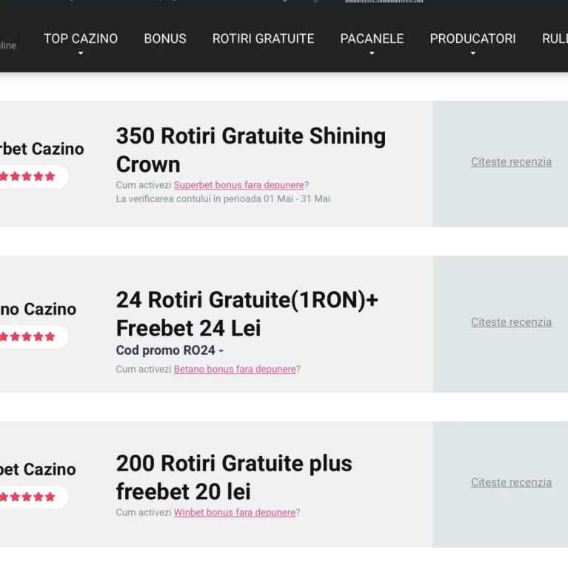The width and height of the screenshot is (568, 568).
Task: Open Citeste recenzia for the Winbet offer
Action: (511, 482)
